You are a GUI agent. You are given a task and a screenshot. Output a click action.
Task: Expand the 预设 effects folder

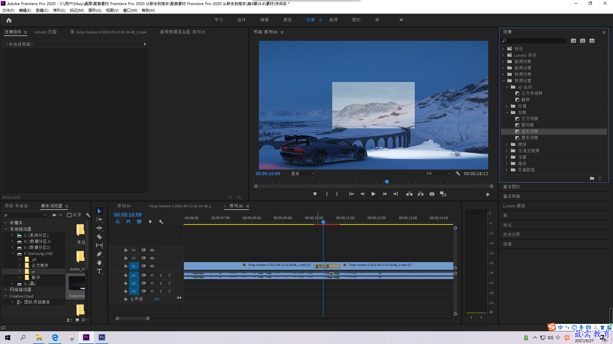(x=503, y=49)
